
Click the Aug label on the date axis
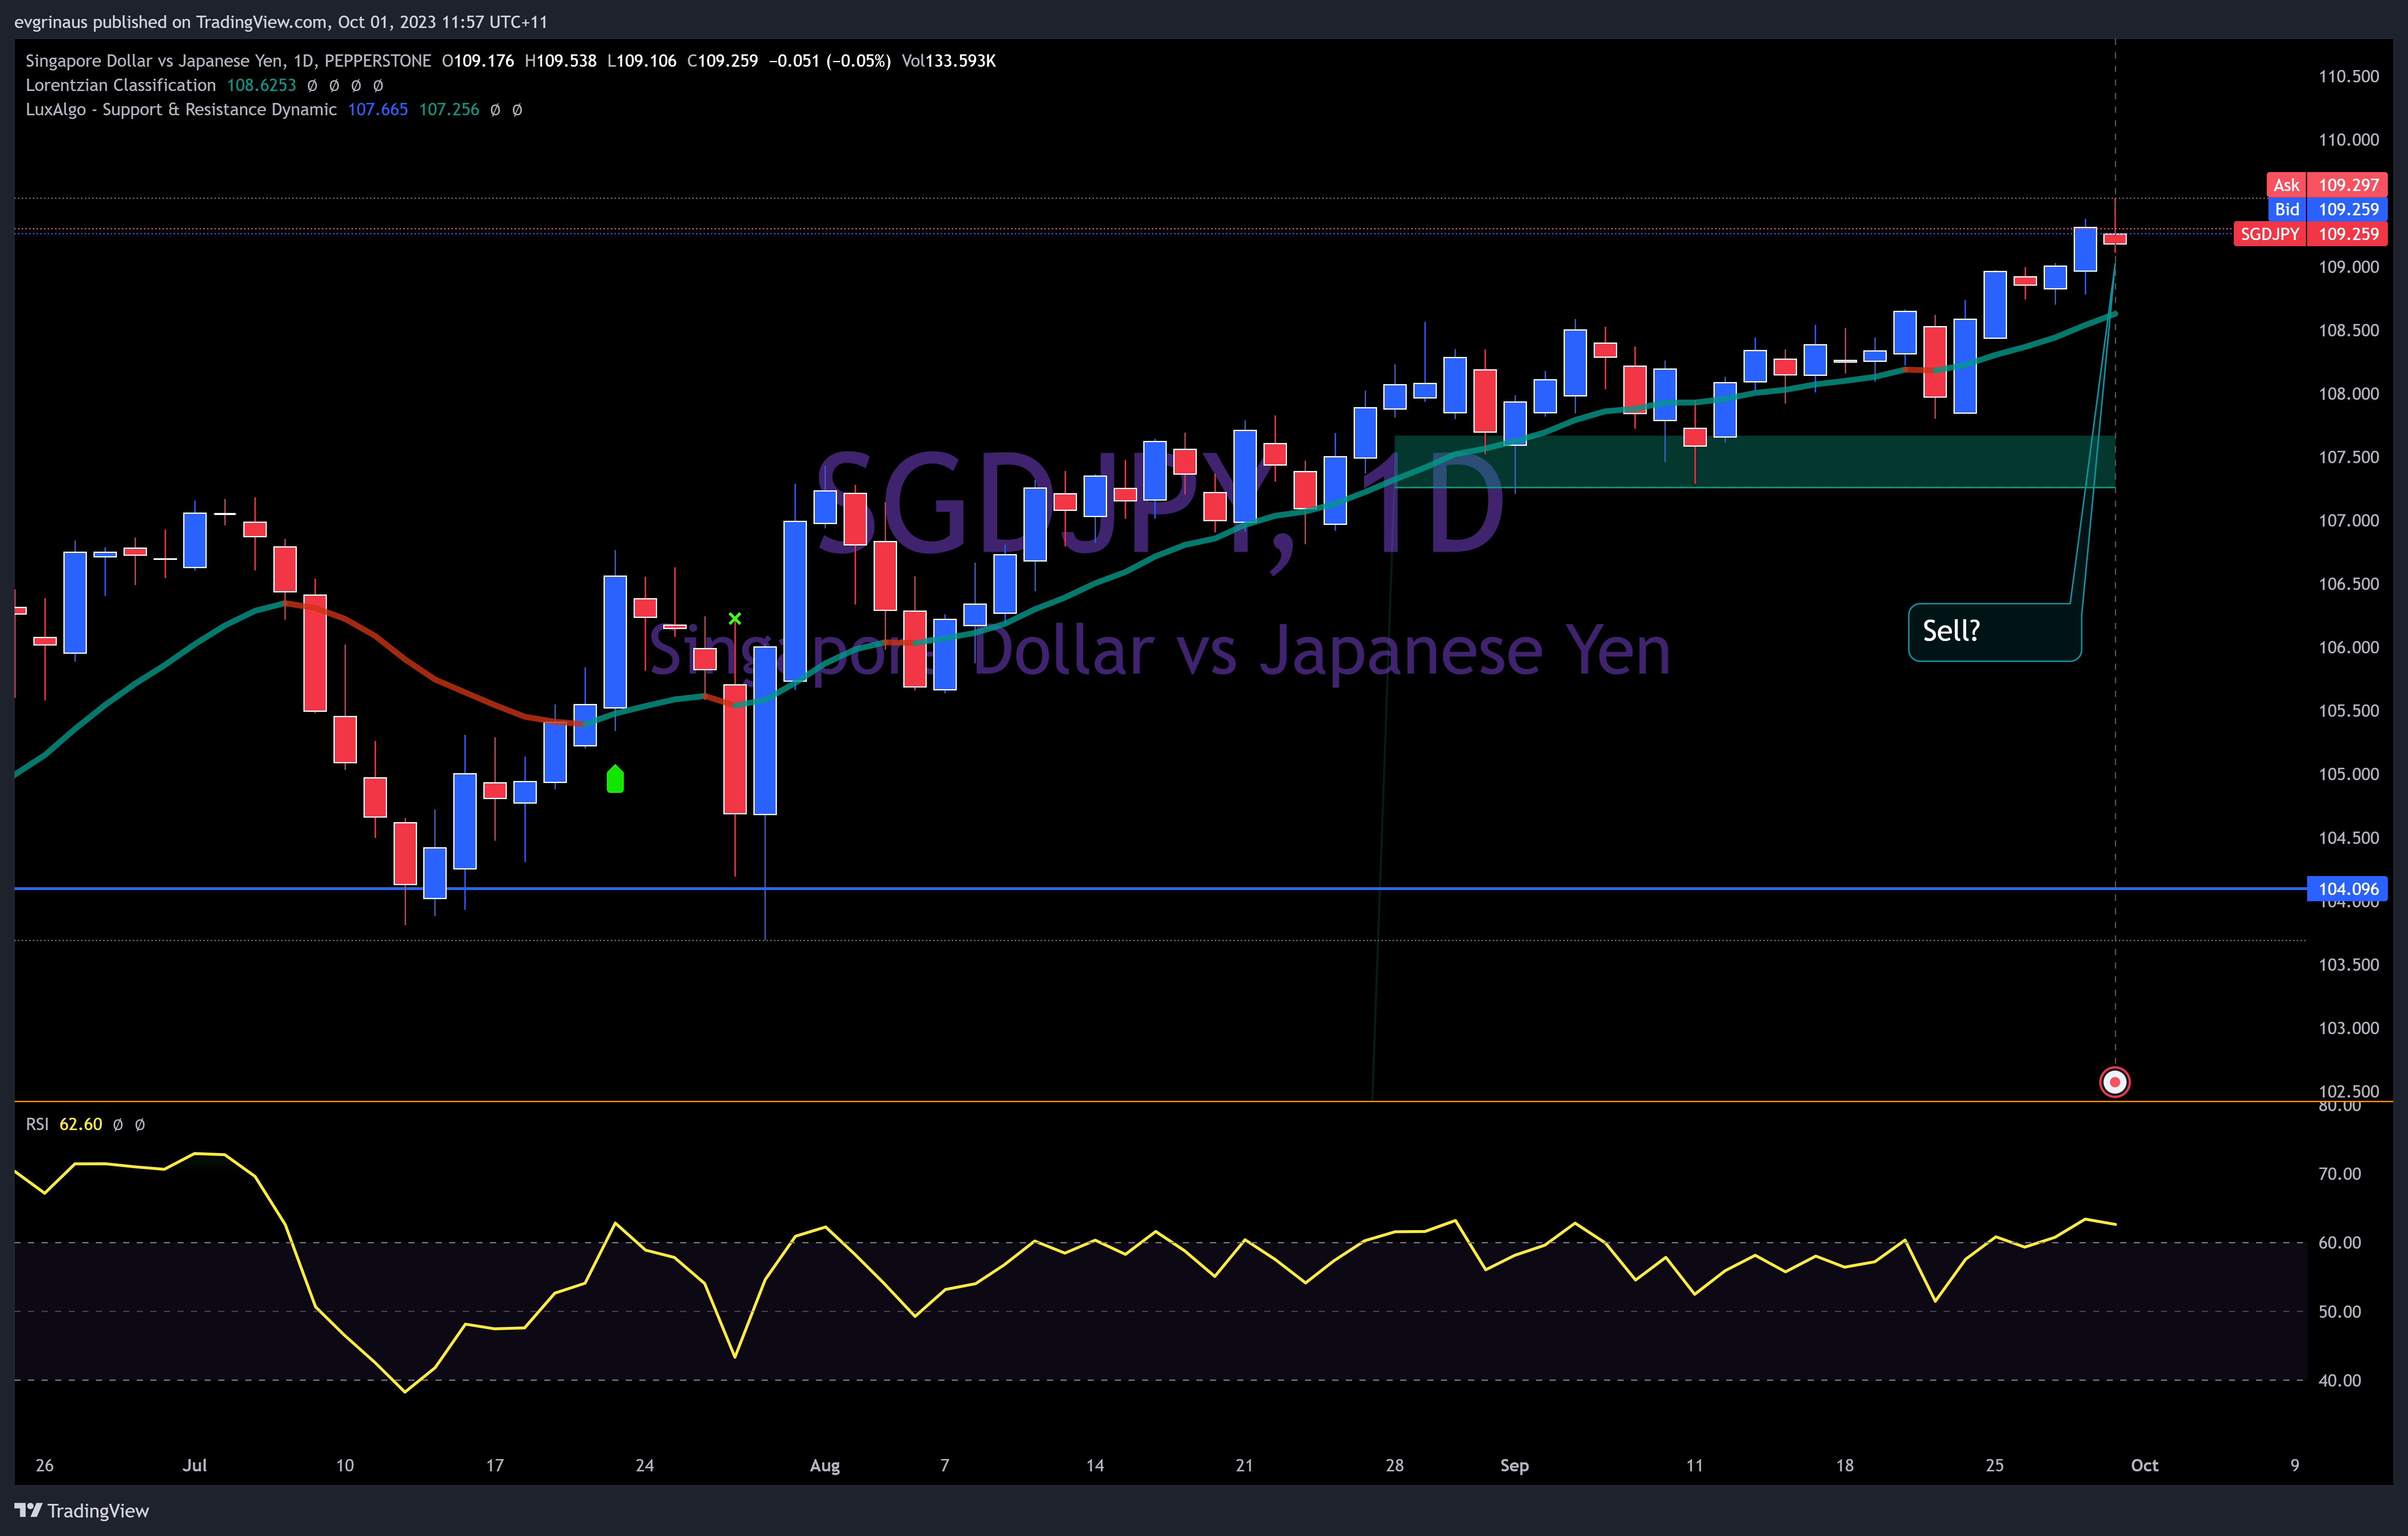tap(825, 1465)
